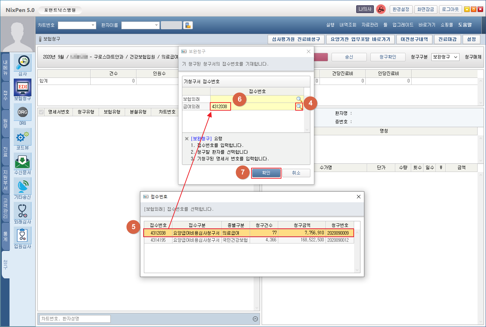Open the DRG module icon
This screenshot has height=327, width=486.
23,112
